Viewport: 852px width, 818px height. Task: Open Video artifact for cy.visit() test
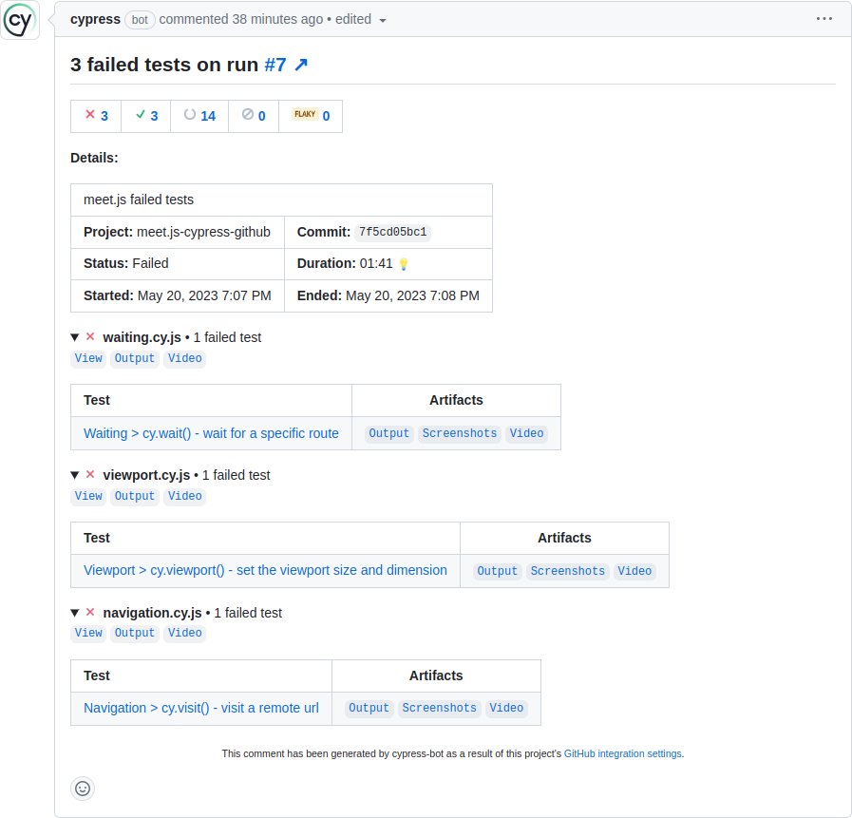click(506, 708)
